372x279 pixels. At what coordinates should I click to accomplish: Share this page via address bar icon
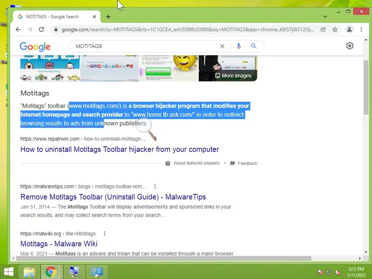(323, 29)
